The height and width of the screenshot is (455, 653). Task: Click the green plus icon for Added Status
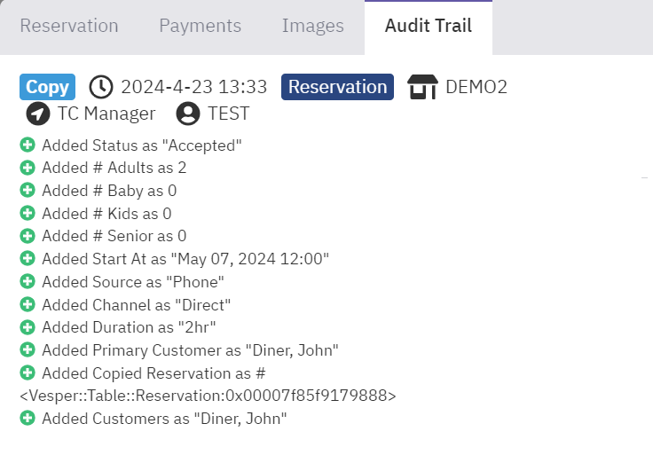point(28,145)
